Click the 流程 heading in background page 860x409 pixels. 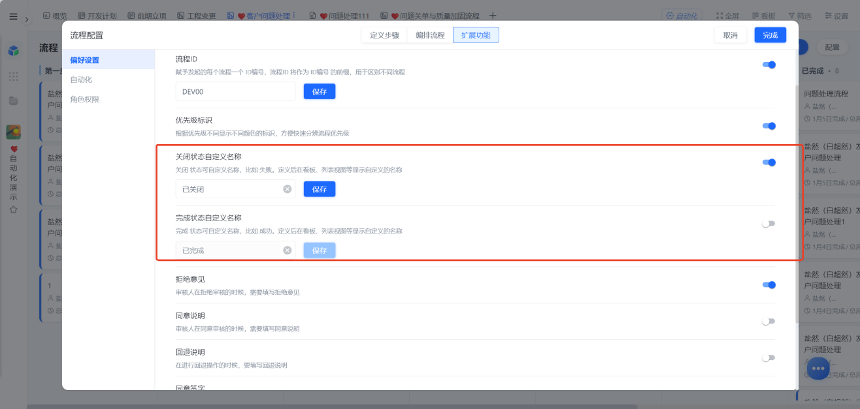pyautogui.click(x=48, y=48)
